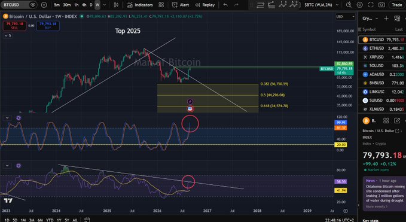Click the 22:48:16 UTC+2 timezone clock

[x=340, y=220]
